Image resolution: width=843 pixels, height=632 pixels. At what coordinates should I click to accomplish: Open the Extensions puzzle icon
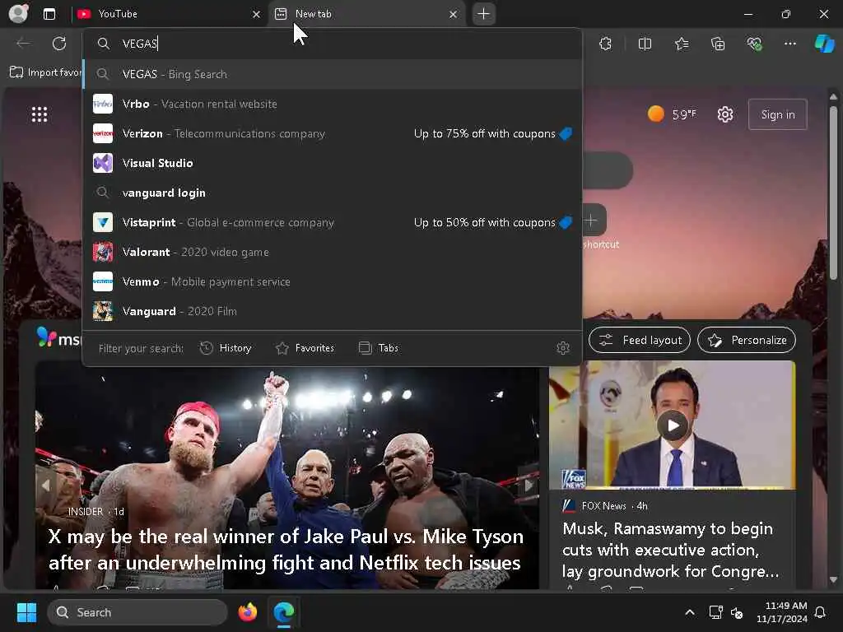tap(605, 44)
